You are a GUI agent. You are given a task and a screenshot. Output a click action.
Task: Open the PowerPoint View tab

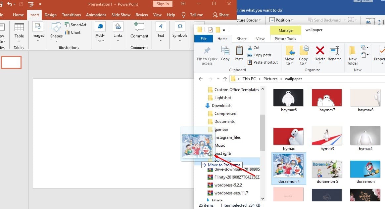(157, 15)
